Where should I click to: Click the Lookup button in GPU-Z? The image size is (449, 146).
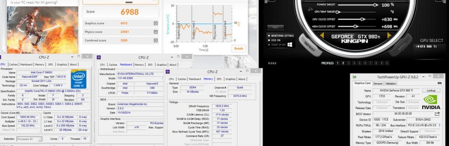point(431,90)
